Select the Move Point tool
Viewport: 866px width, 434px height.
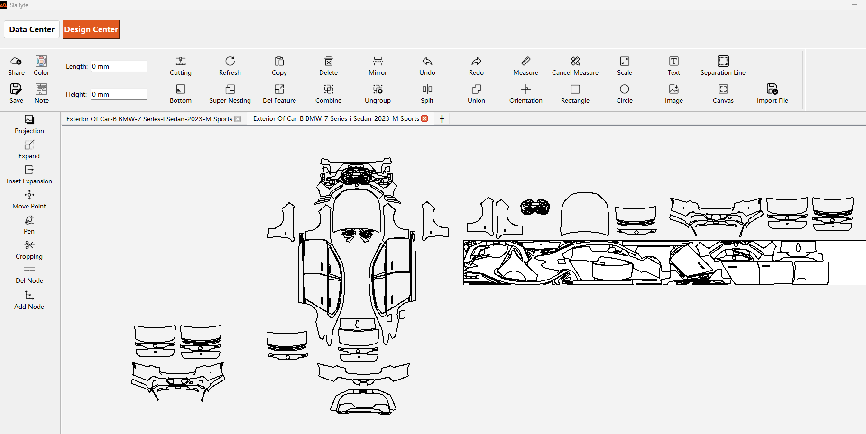[29, 199]
